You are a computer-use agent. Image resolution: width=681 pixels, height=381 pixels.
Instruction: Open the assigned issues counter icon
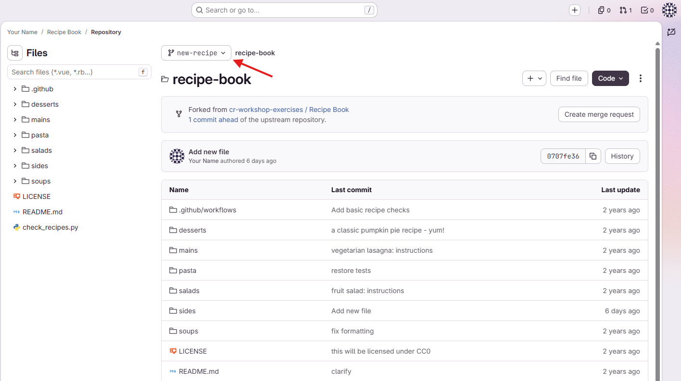pos(604,10)
